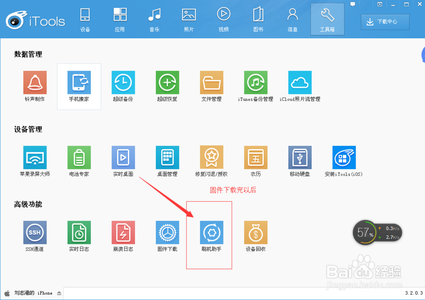Switch to the 音乐 music tab

click(x=155, y=20)
